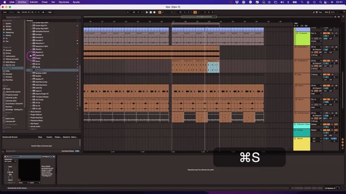Select Transient Master plug-in in browser

coord(42,97)
